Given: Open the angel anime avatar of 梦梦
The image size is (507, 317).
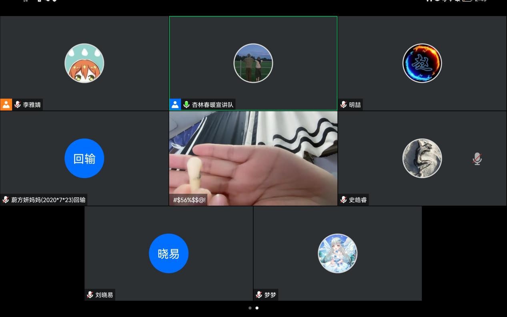Looking at the screenshot, I should (337, 253).
